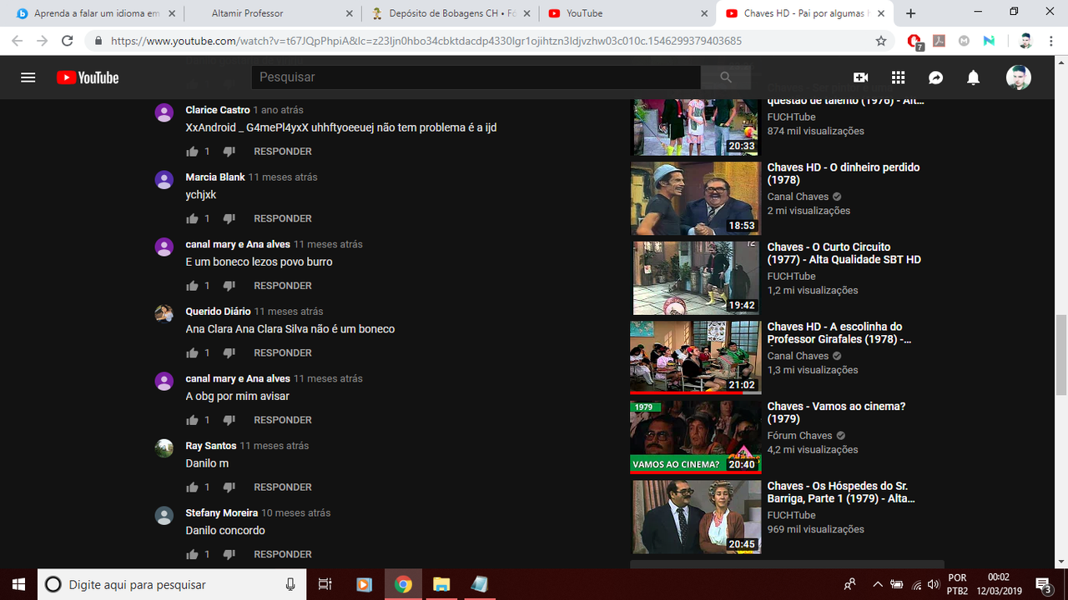Click in the Pesquisar search field

click(476, 77)
